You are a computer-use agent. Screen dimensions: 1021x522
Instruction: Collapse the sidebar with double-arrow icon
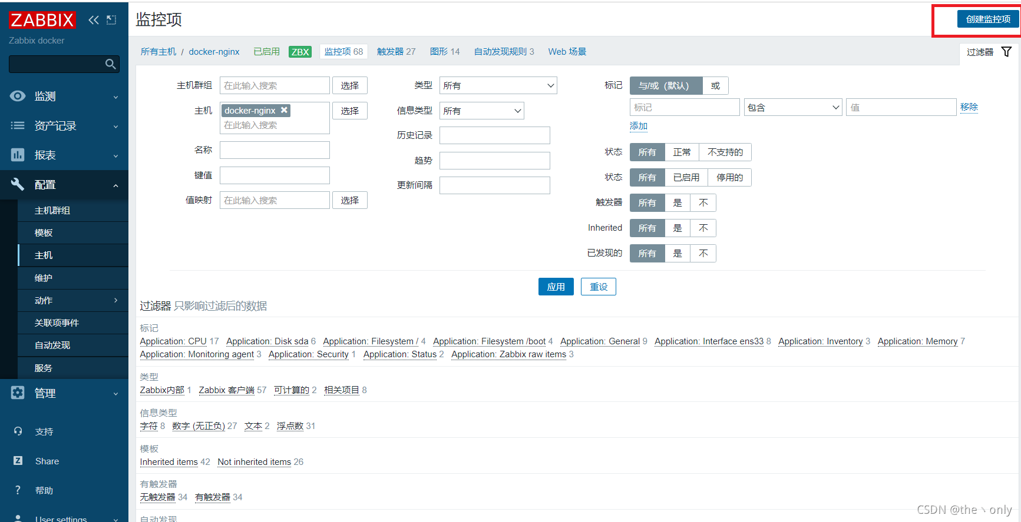[x=94, y=20]
